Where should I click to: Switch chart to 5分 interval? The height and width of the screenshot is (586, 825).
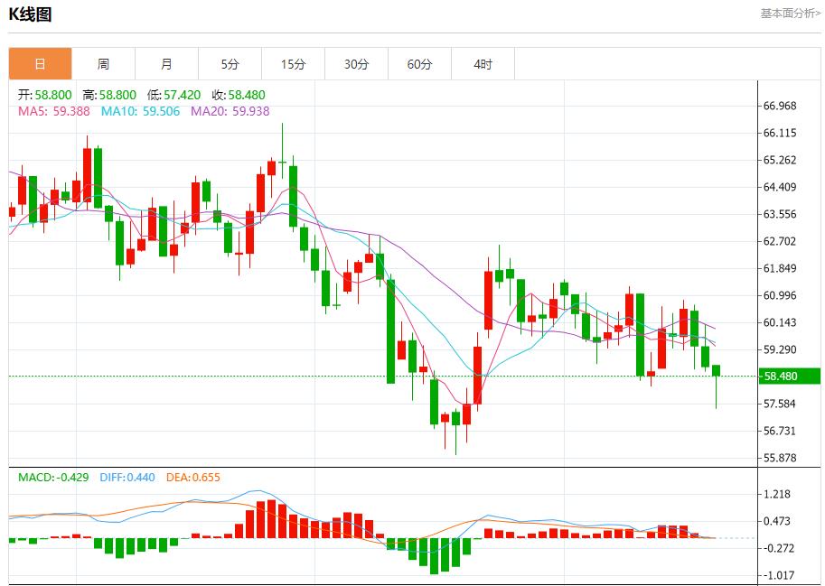click(230, 64)
